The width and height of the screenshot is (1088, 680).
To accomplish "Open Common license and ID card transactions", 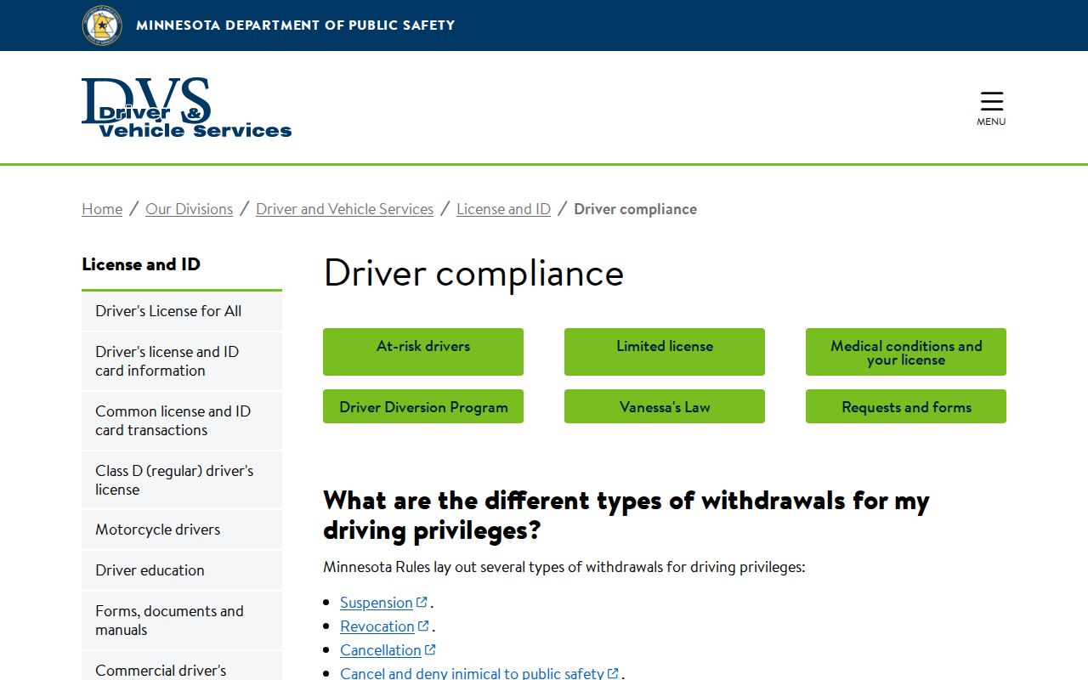I will 182,421.
